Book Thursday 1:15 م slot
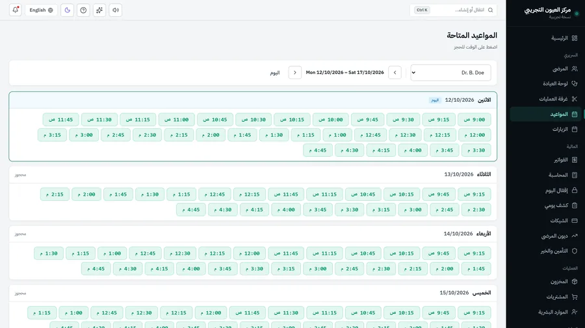The height and width of the screenshot is (328, 585). click(x=42, y=312)
